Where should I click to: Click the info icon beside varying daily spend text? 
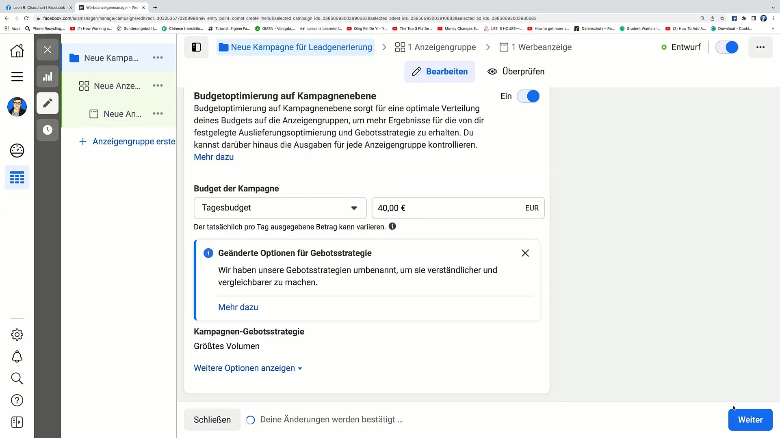pos(392,226)
